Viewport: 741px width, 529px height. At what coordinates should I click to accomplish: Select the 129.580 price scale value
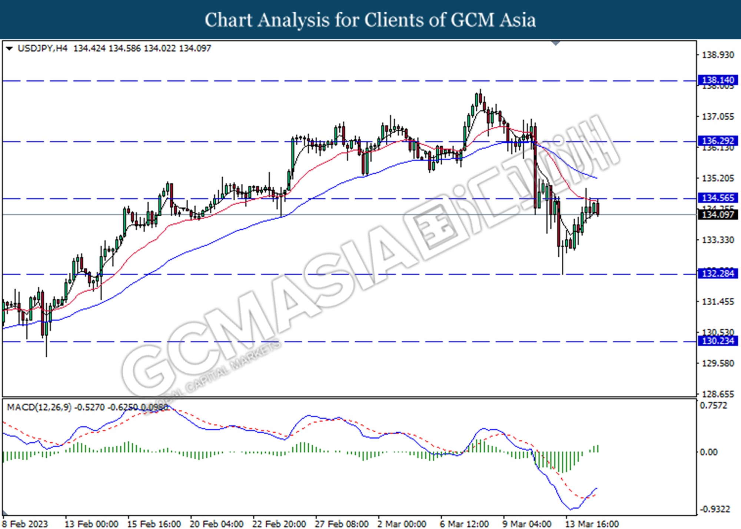718,363
